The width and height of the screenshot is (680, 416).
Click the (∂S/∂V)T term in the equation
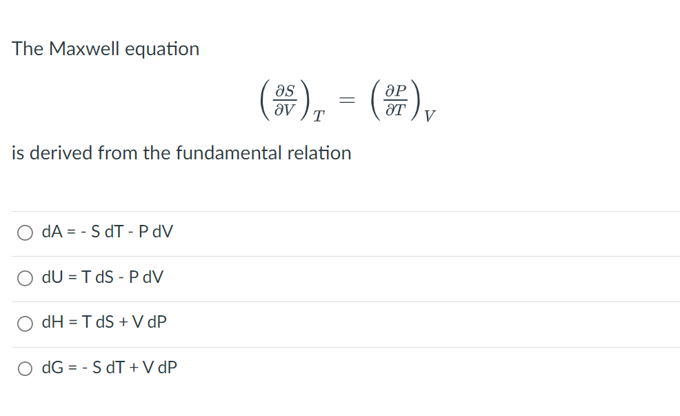[x=290, y=101]
